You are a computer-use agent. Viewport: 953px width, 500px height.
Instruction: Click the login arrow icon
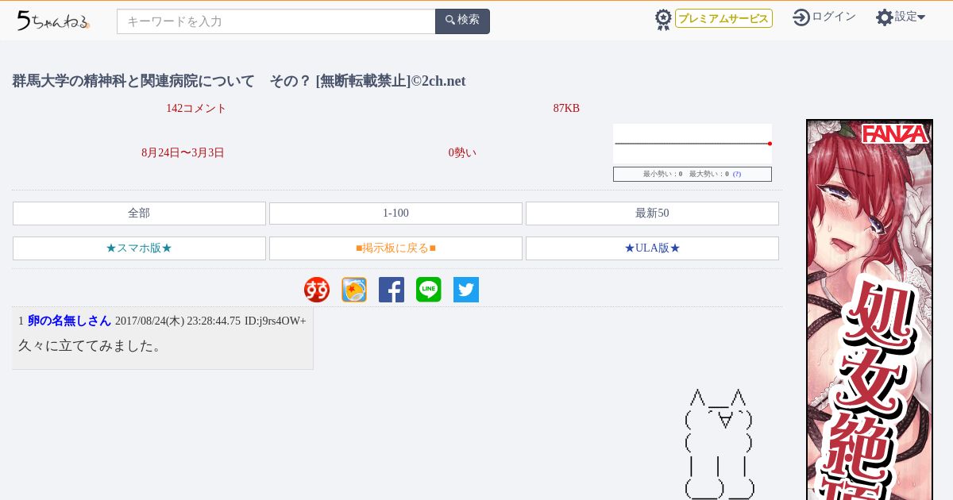point(801,17)
